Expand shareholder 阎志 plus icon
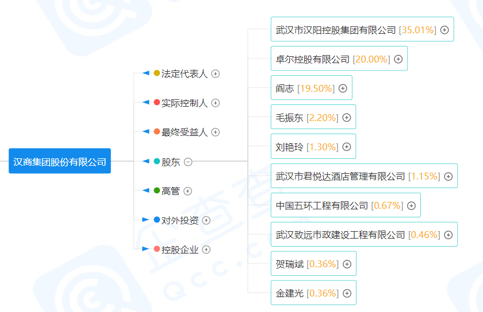This screenshot has width=483, height=312. tap(343, 88)
